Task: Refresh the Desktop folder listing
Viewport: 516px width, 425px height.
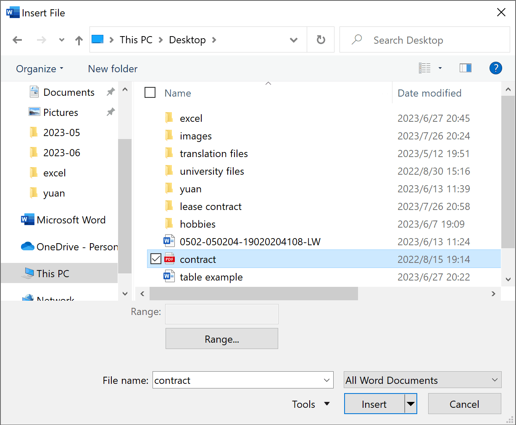Action: (x=321, y=40)
